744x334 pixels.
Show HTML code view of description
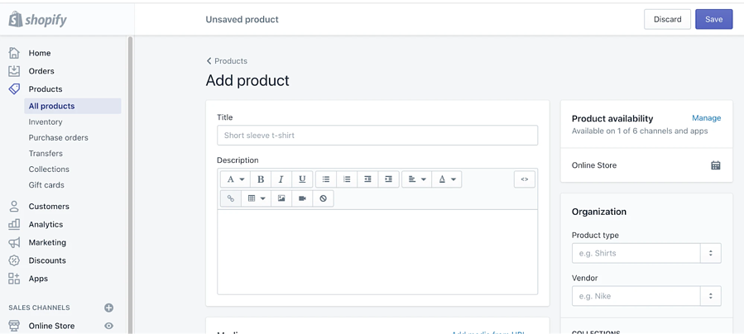pyautogui.click(x=524, y=179)
